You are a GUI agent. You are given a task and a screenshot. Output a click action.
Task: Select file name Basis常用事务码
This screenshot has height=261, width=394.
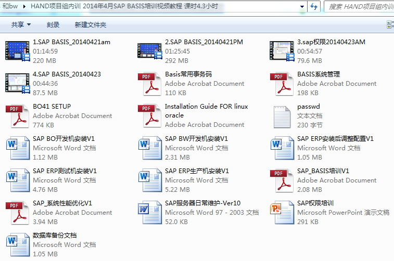[x=188, y=74]
